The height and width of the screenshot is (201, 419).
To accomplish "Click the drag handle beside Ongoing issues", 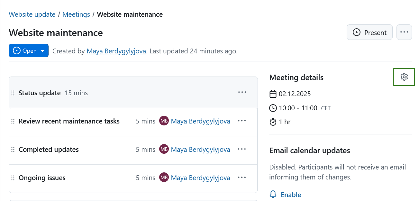I will pos(13,178).
